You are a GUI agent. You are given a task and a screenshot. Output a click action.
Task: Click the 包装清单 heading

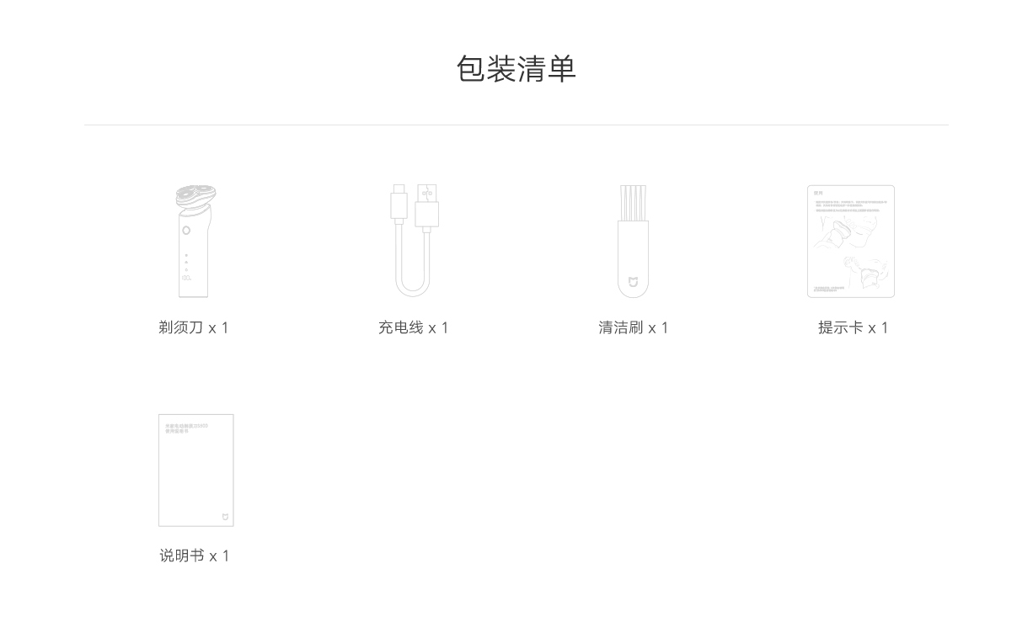(516, 68)
